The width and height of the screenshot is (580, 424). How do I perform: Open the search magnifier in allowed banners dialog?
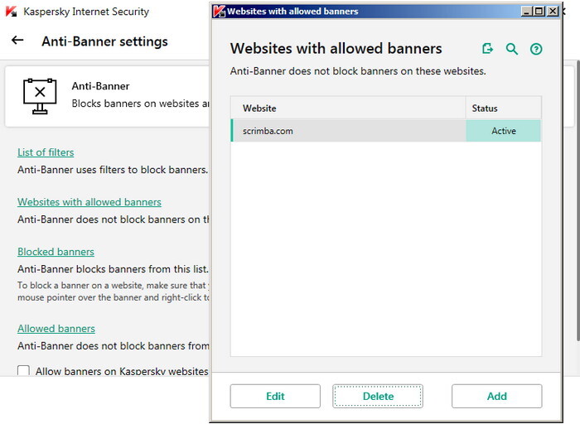(x=511, y=48)
